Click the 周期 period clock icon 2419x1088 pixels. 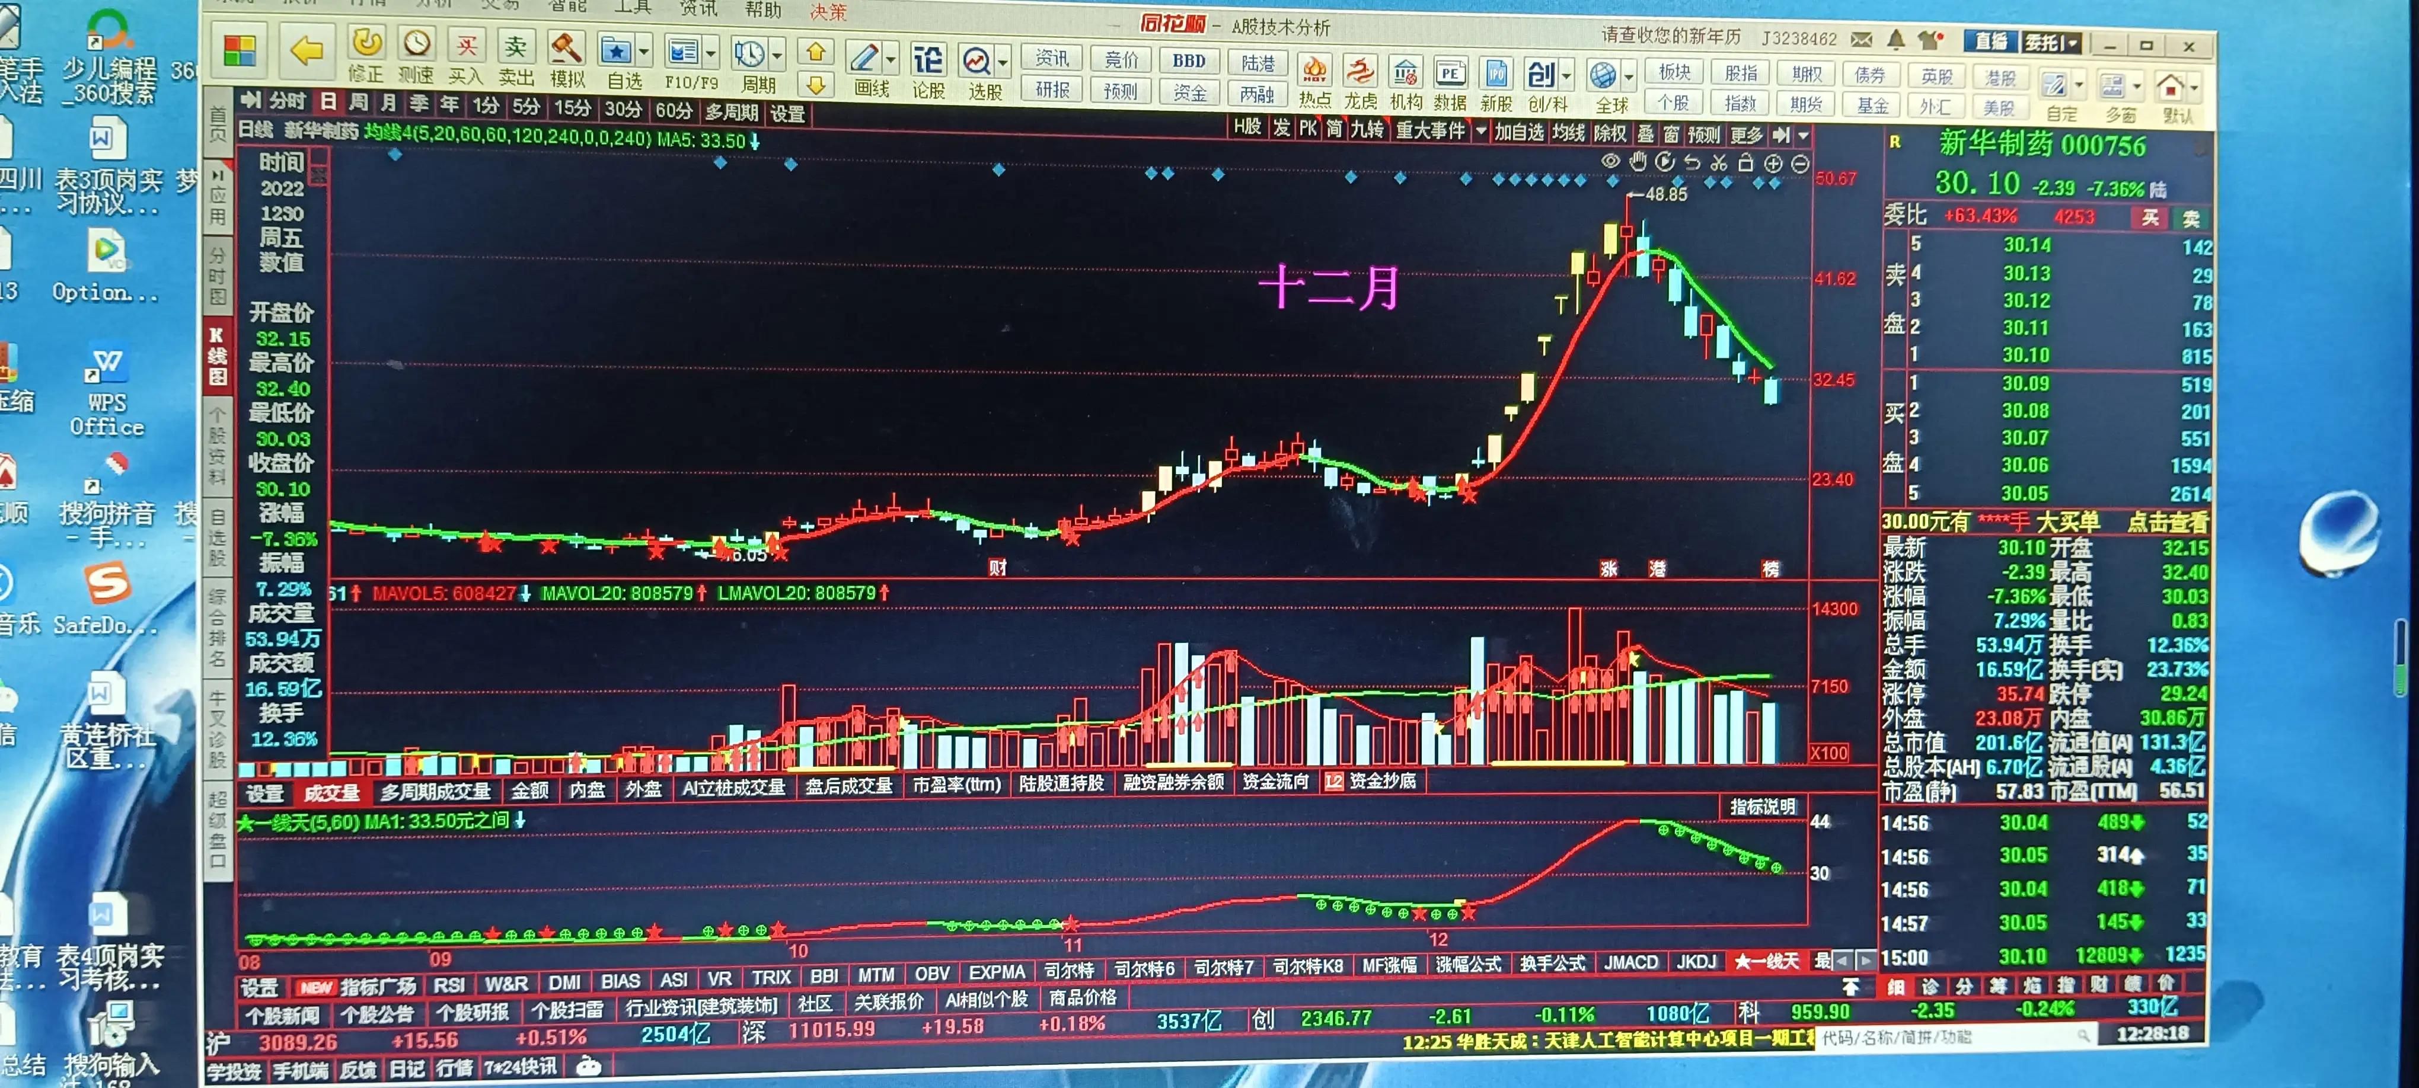pyautogui.click(x=749, y=53)
